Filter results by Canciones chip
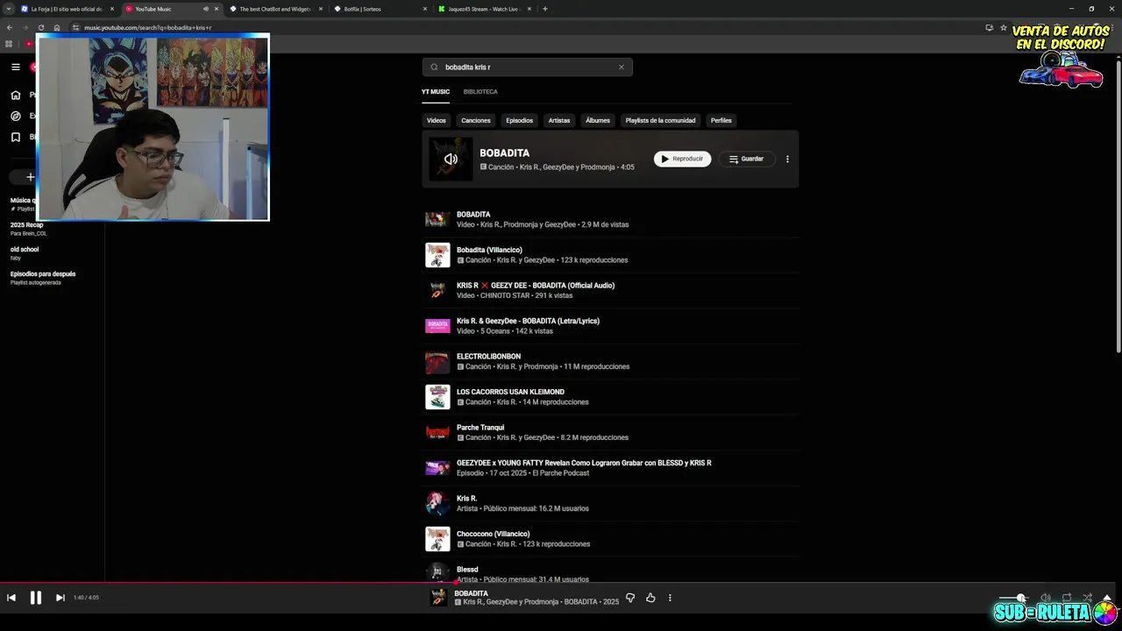The height and width of the screenshot is (631, 1122). pos(476,120)
